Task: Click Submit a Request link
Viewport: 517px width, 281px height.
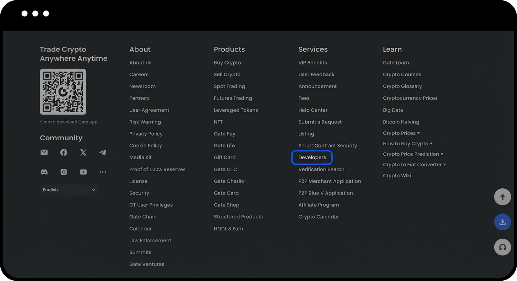Action: click(x=320, y=122)
